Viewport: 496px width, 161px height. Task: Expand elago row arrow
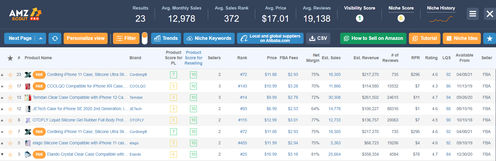tap(2, 143)
